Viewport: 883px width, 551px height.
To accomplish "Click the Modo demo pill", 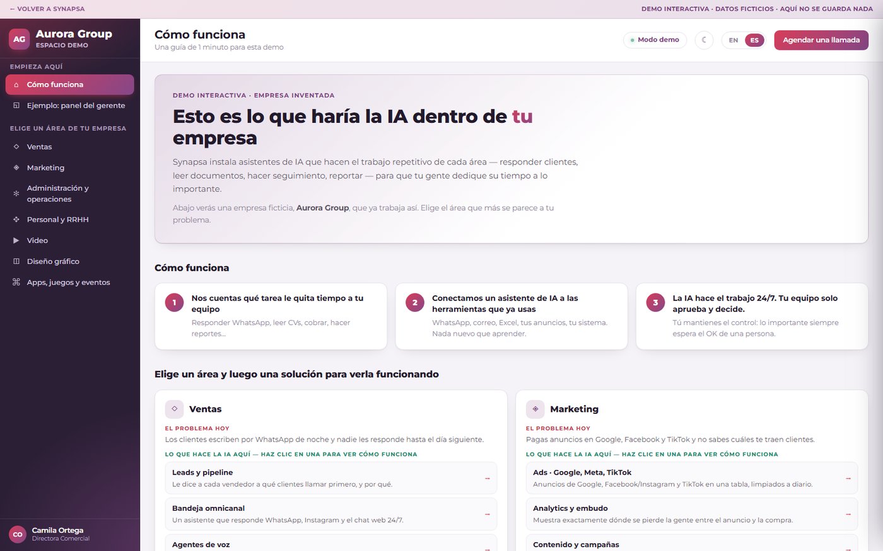I will click(655, 40).
